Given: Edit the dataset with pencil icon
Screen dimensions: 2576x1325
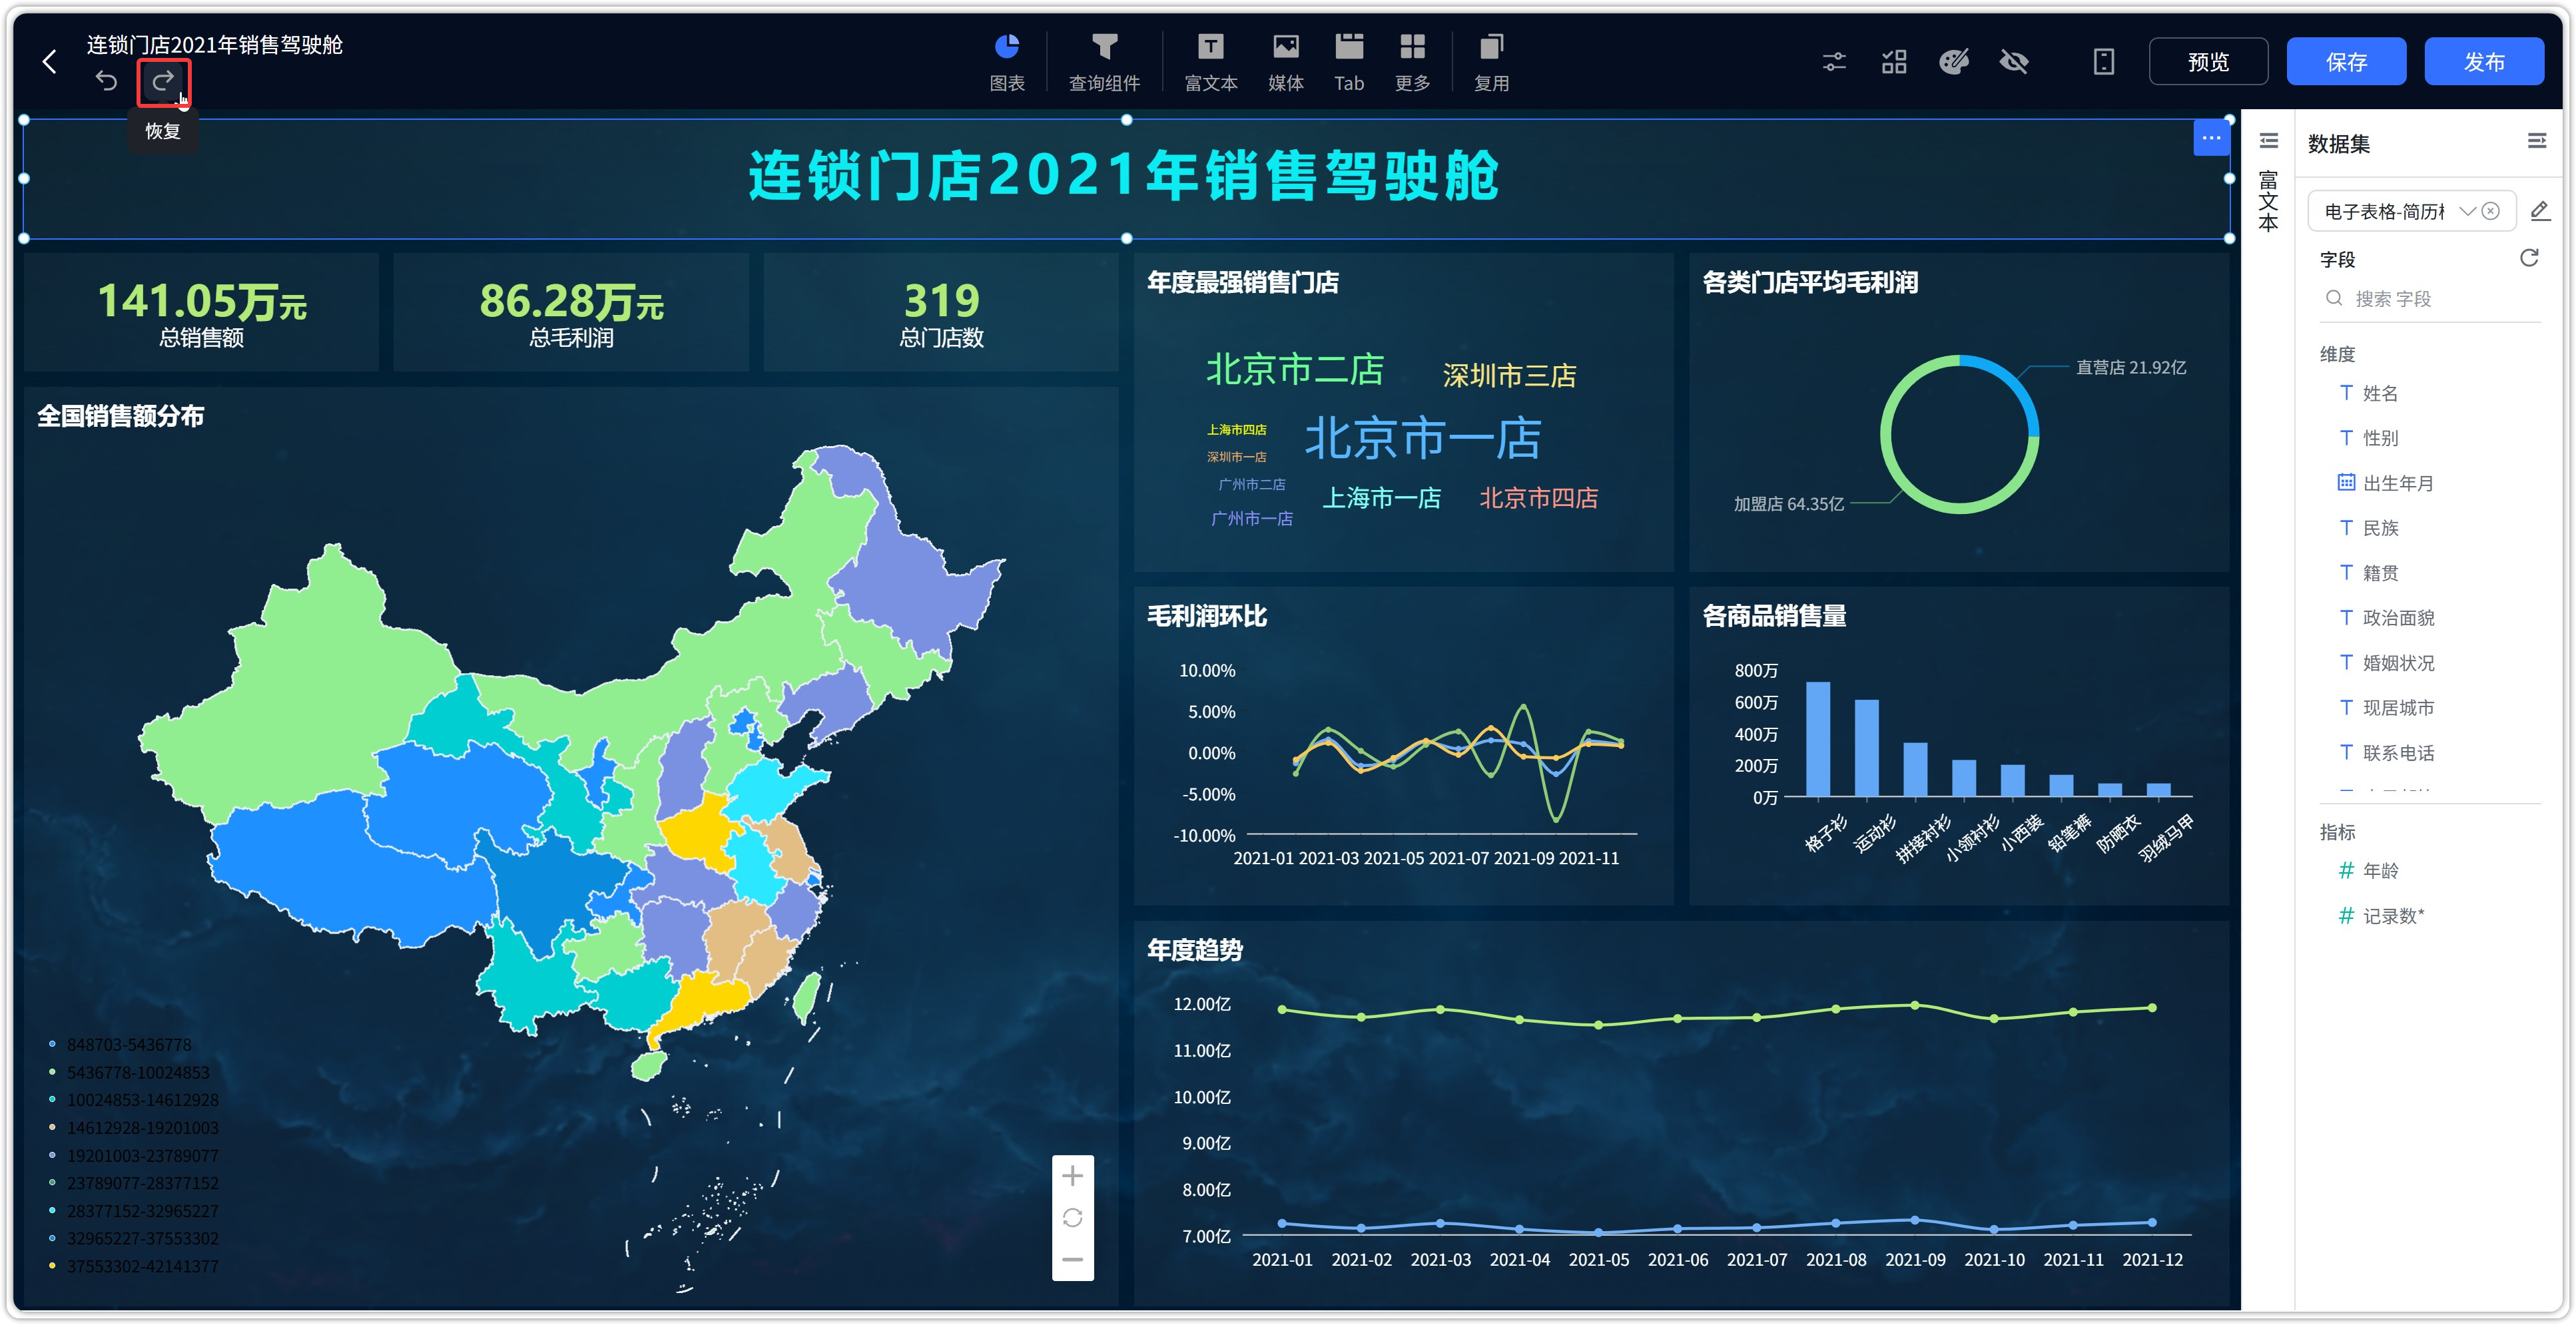Looking at the screenshot, I should pos(2540,211).
